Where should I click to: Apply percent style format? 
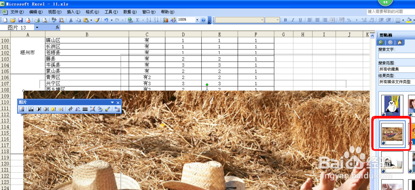tap(349, 20)
